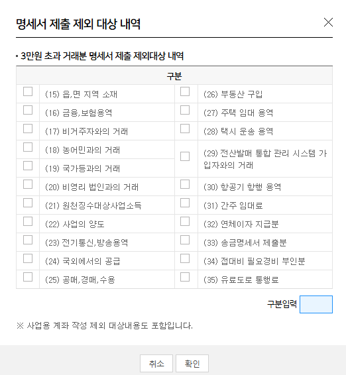This screenshot has width=346, height=375.
Task: Check the (25) 공매,경매,수용 checkbox
Action: point(28,277)
